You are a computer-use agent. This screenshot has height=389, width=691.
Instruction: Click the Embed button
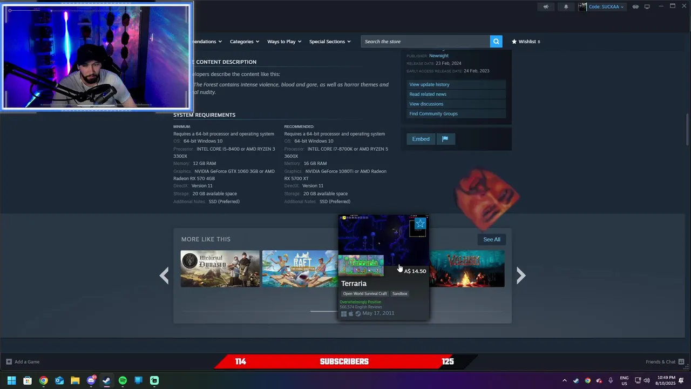point(421,139)
